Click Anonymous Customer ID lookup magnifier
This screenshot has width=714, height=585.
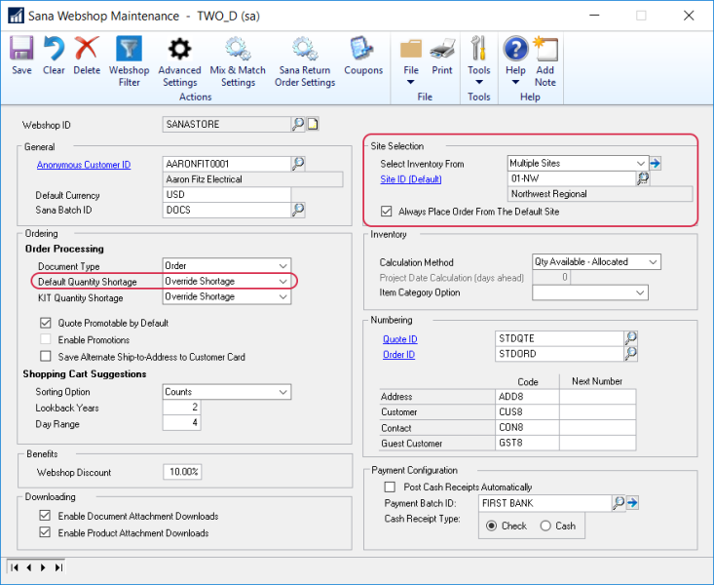298,164
